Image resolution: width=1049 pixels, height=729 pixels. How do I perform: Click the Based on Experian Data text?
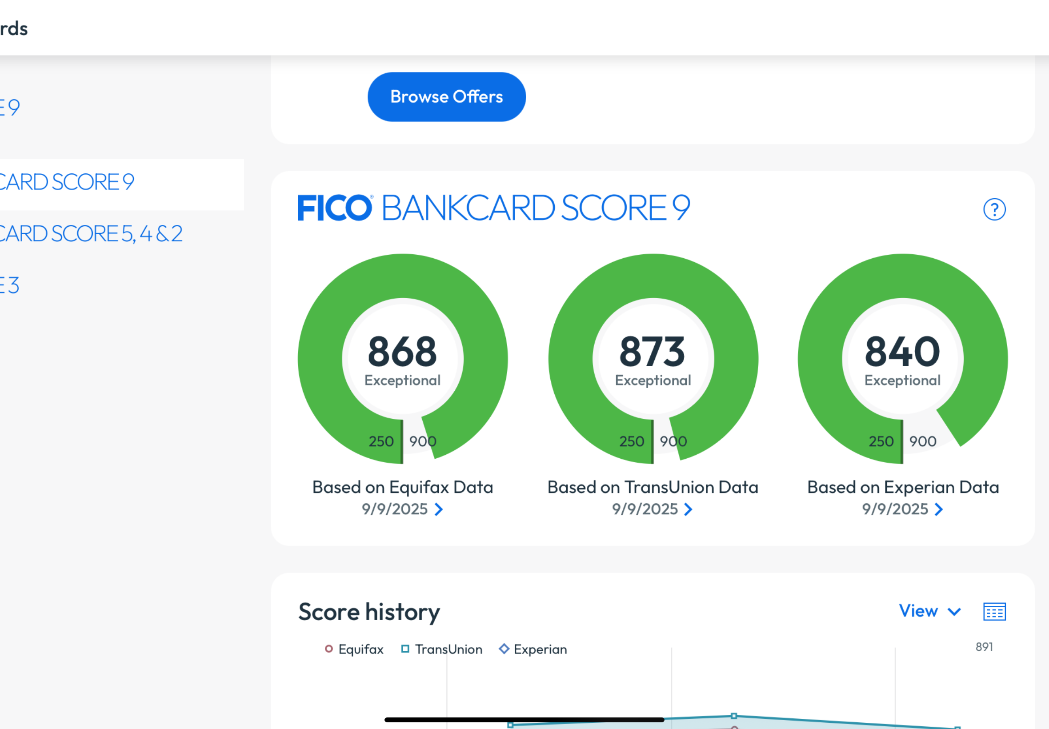(x=903, y=487)
